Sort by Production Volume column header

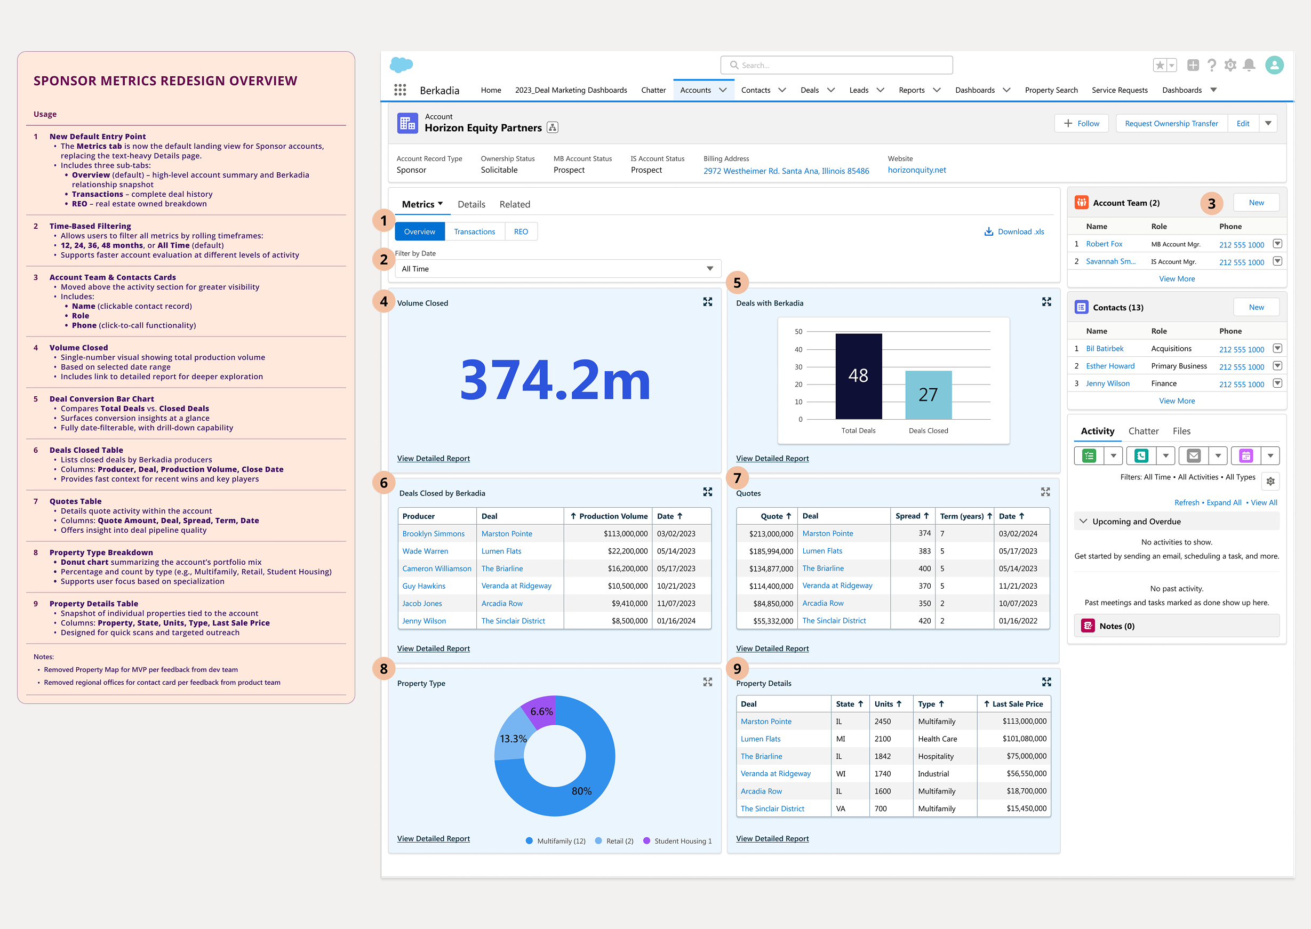coord(609,516)
